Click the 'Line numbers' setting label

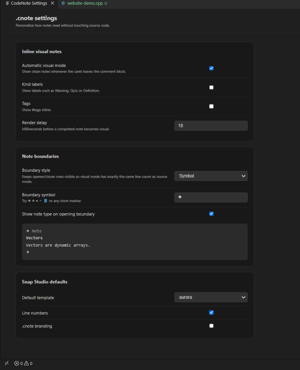[35, 313]
